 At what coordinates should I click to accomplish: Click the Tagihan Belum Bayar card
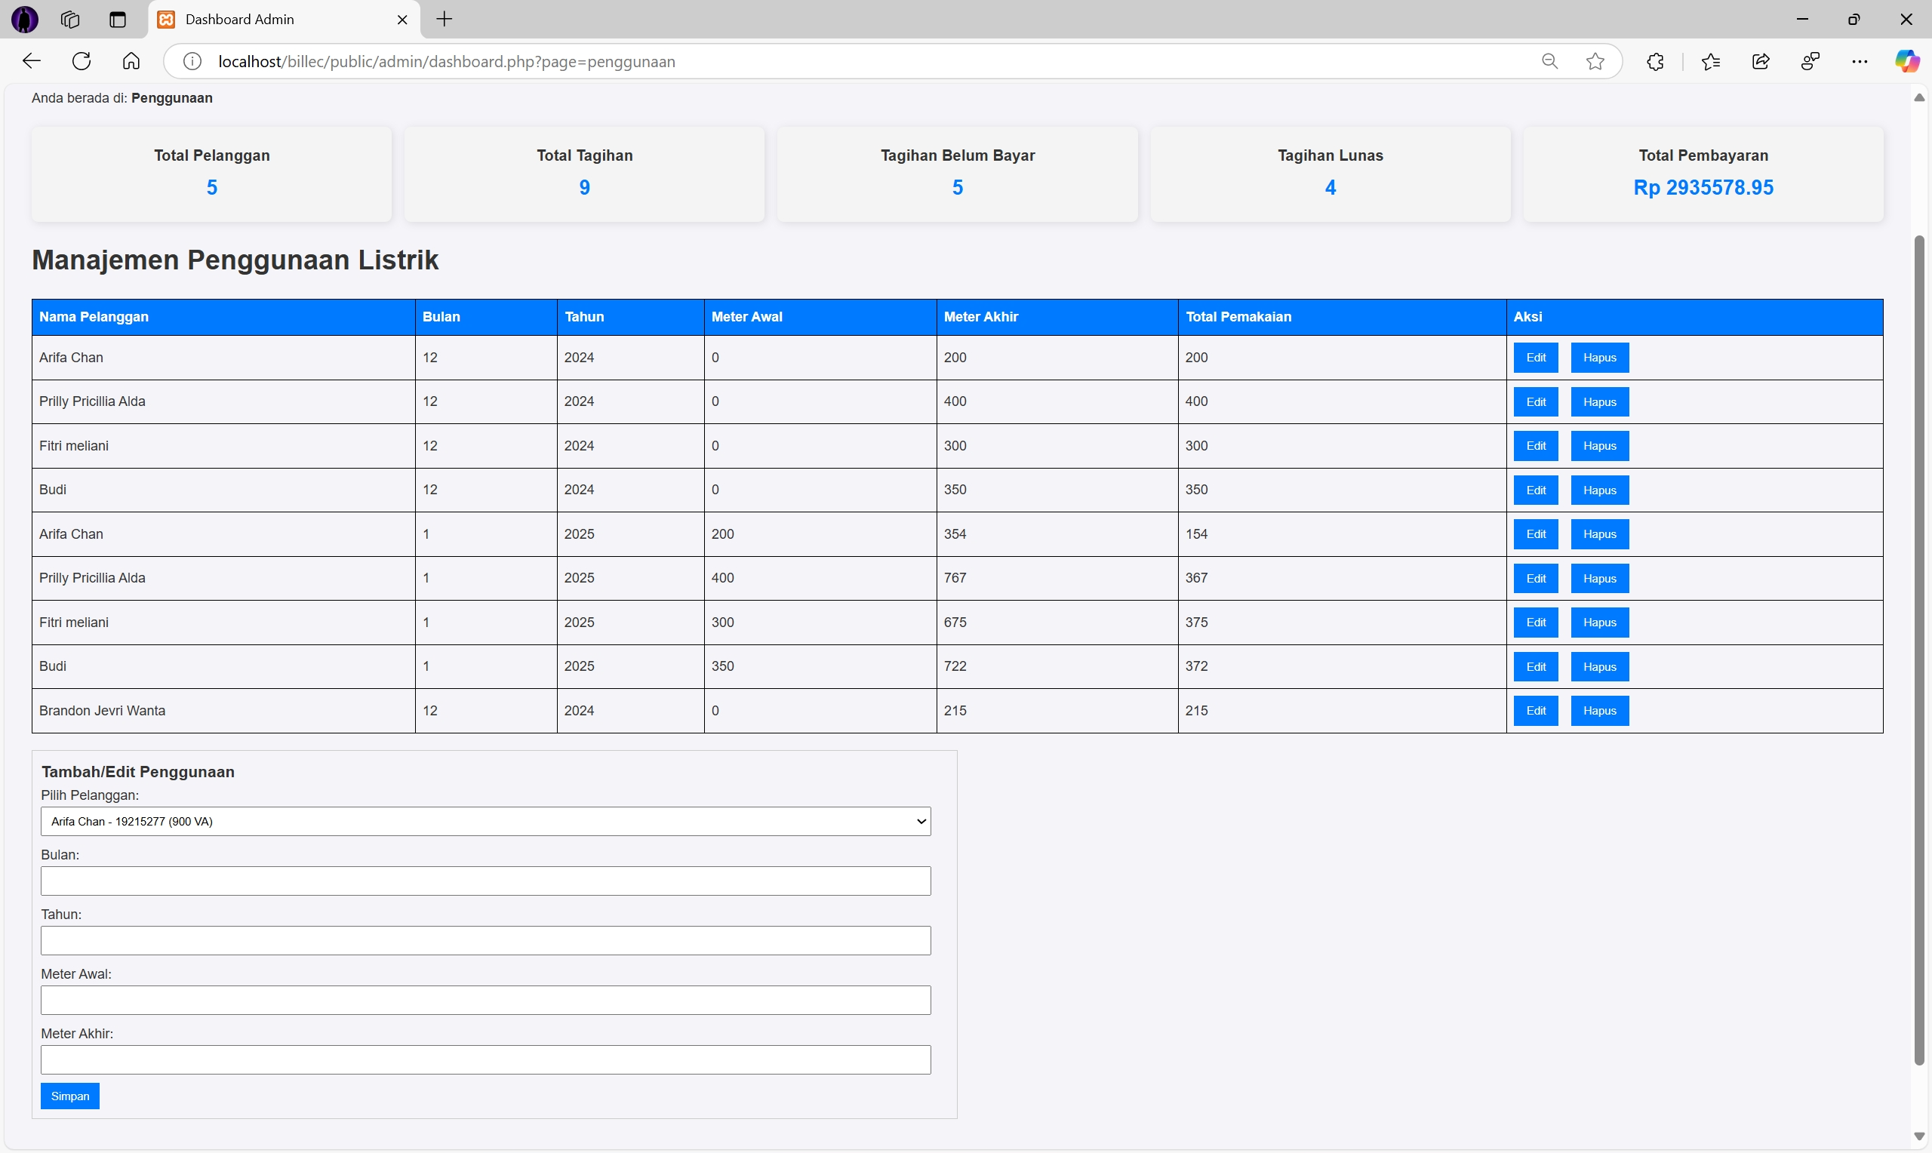tap(958, 174)
